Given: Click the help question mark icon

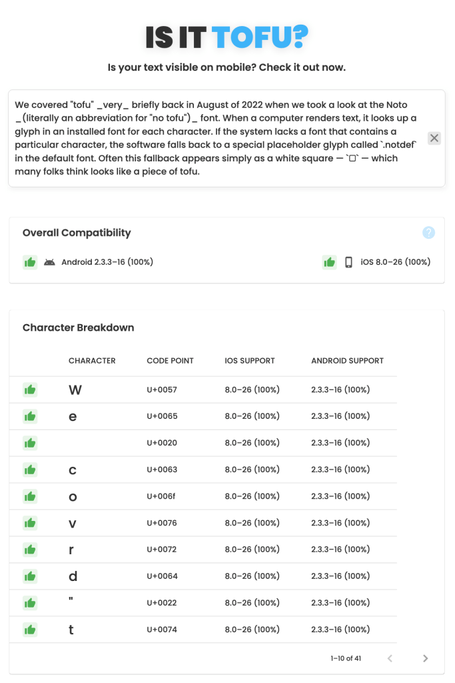Looking at the screenshot, I should (x=429, y=233).
